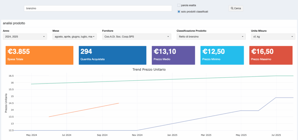298x140 pixels.
Task: Click the branzino search input field
Action: [x=98, y=8]
